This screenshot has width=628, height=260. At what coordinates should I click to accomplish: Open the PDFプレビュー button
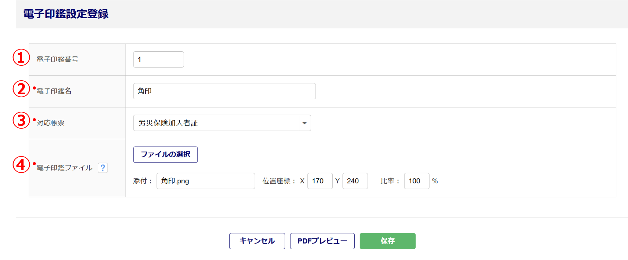[x=322, y=241]
